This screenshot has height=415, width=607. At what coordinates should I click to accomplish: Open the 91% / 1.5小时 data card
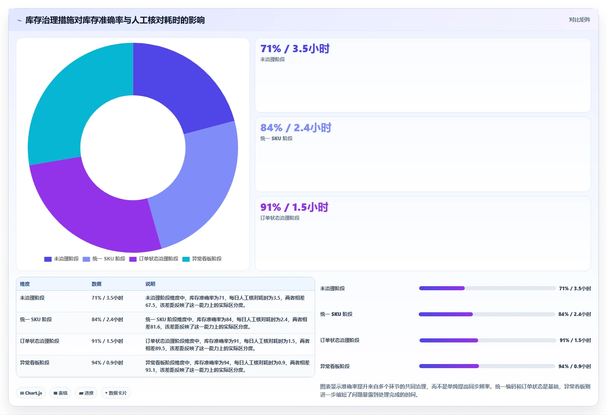423,234
